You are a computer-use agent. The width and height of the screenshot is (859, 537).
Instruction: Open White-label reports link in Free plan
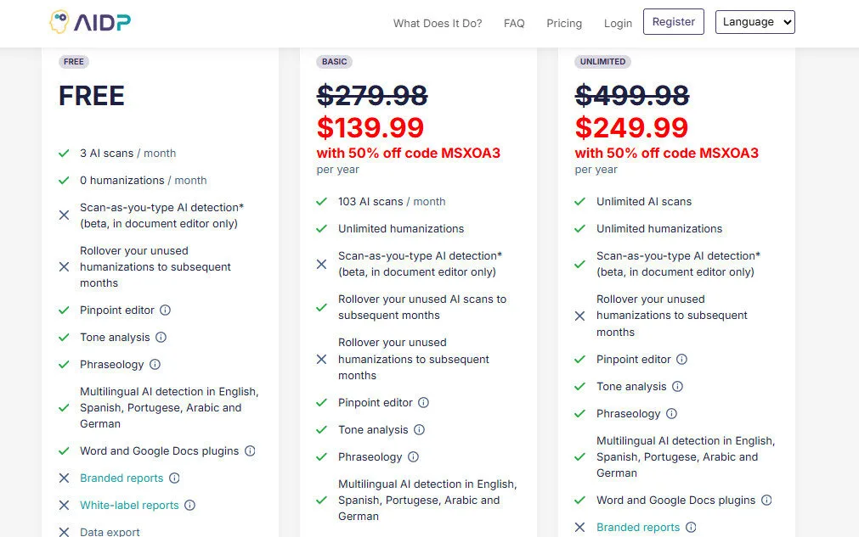(x=129, y=506)
